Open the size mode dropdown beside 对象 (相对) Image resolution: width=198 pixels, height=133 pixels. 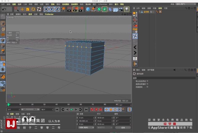click(105, 127)
